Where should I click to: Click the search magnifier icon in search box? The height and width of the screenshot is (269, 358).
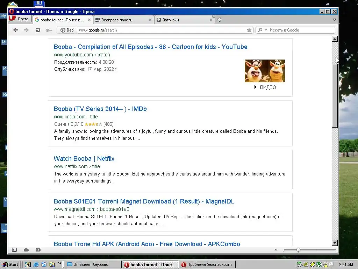coord(260,30)
